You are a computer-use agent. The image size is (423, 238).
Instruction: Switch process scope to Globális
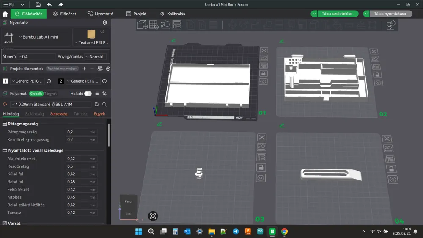(36, 94)
